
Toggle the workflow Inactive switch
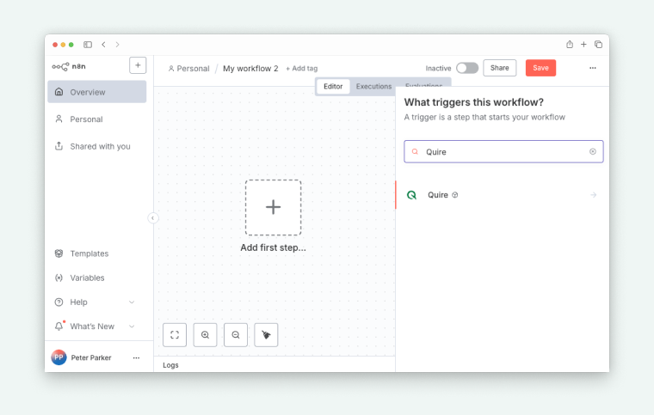pyautogui.click(x=466, y=68)
